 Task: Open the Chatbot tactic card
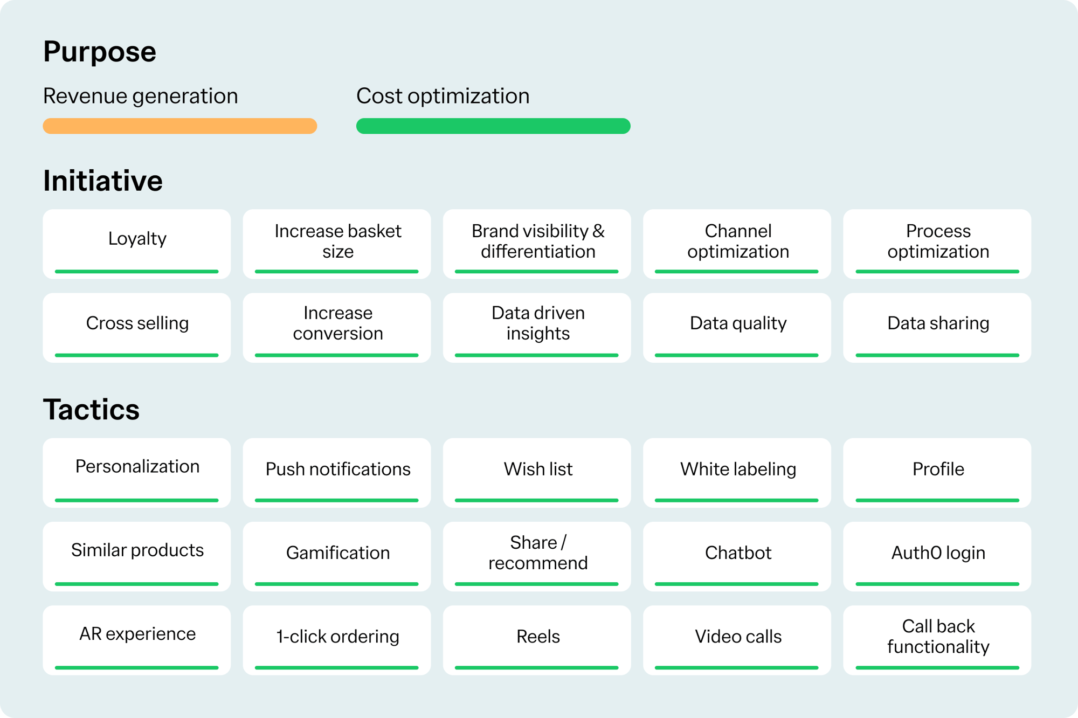click(x=737, y=556)
